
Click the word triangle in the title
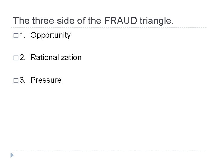156,21
